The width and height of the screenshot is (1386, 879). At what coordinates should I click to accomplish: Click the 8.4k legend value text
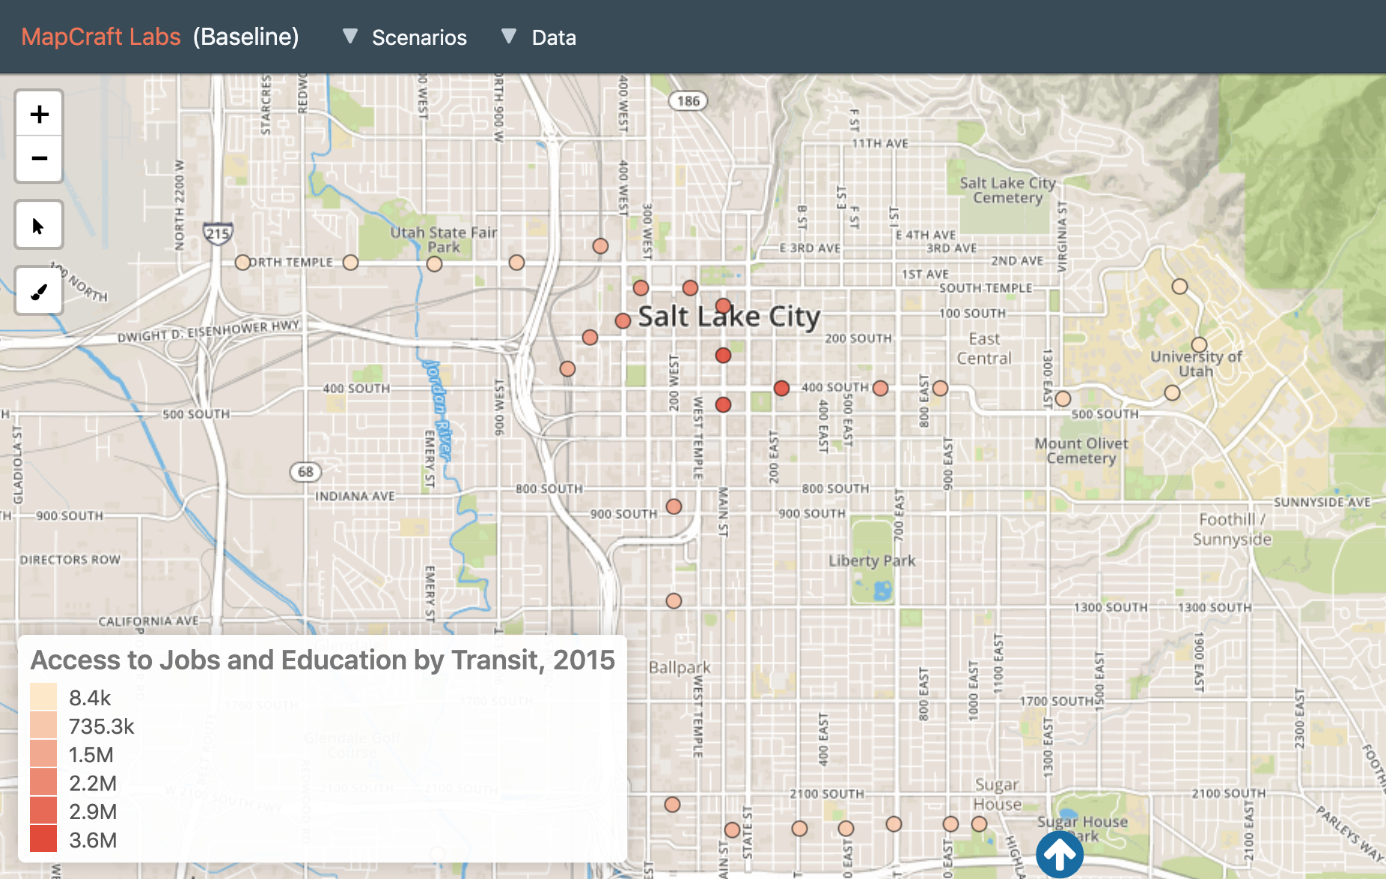click(x=90, y=698)
